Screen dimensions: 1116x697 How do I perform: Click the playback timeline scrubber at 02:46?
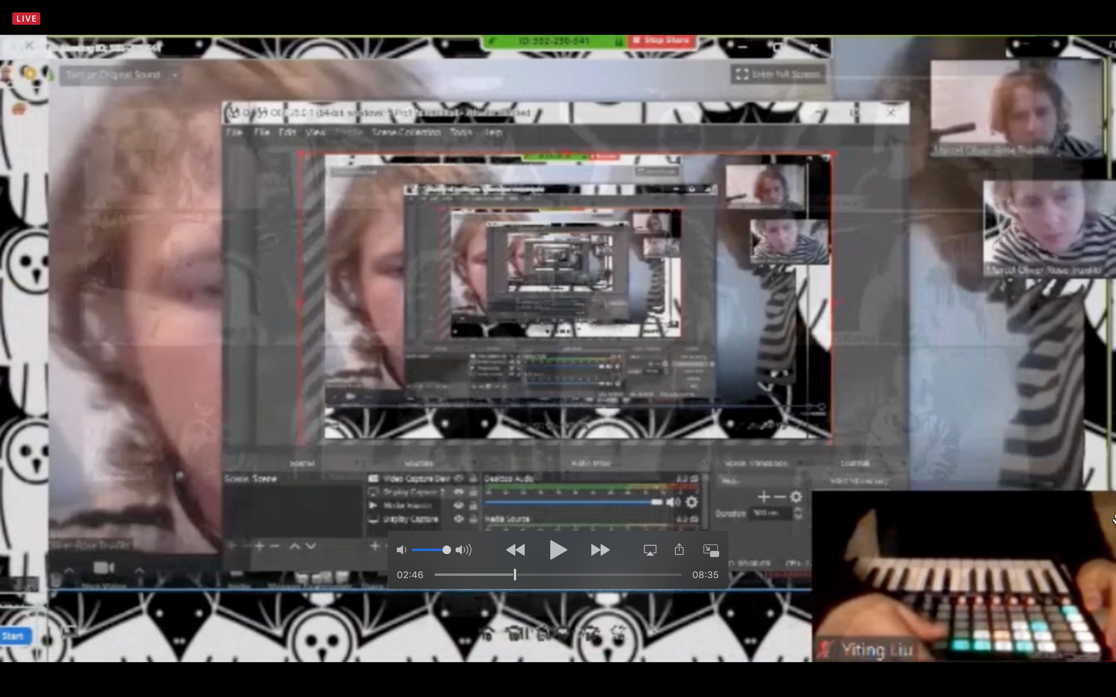point(515,575)
